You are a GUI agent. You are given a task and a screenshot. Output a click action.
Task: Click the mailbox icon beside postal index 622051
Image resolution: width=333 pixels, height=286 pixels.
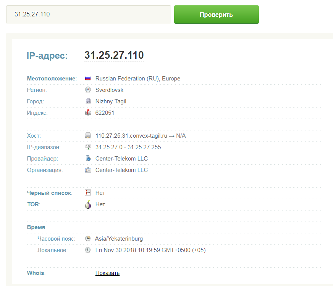point(88,113)
